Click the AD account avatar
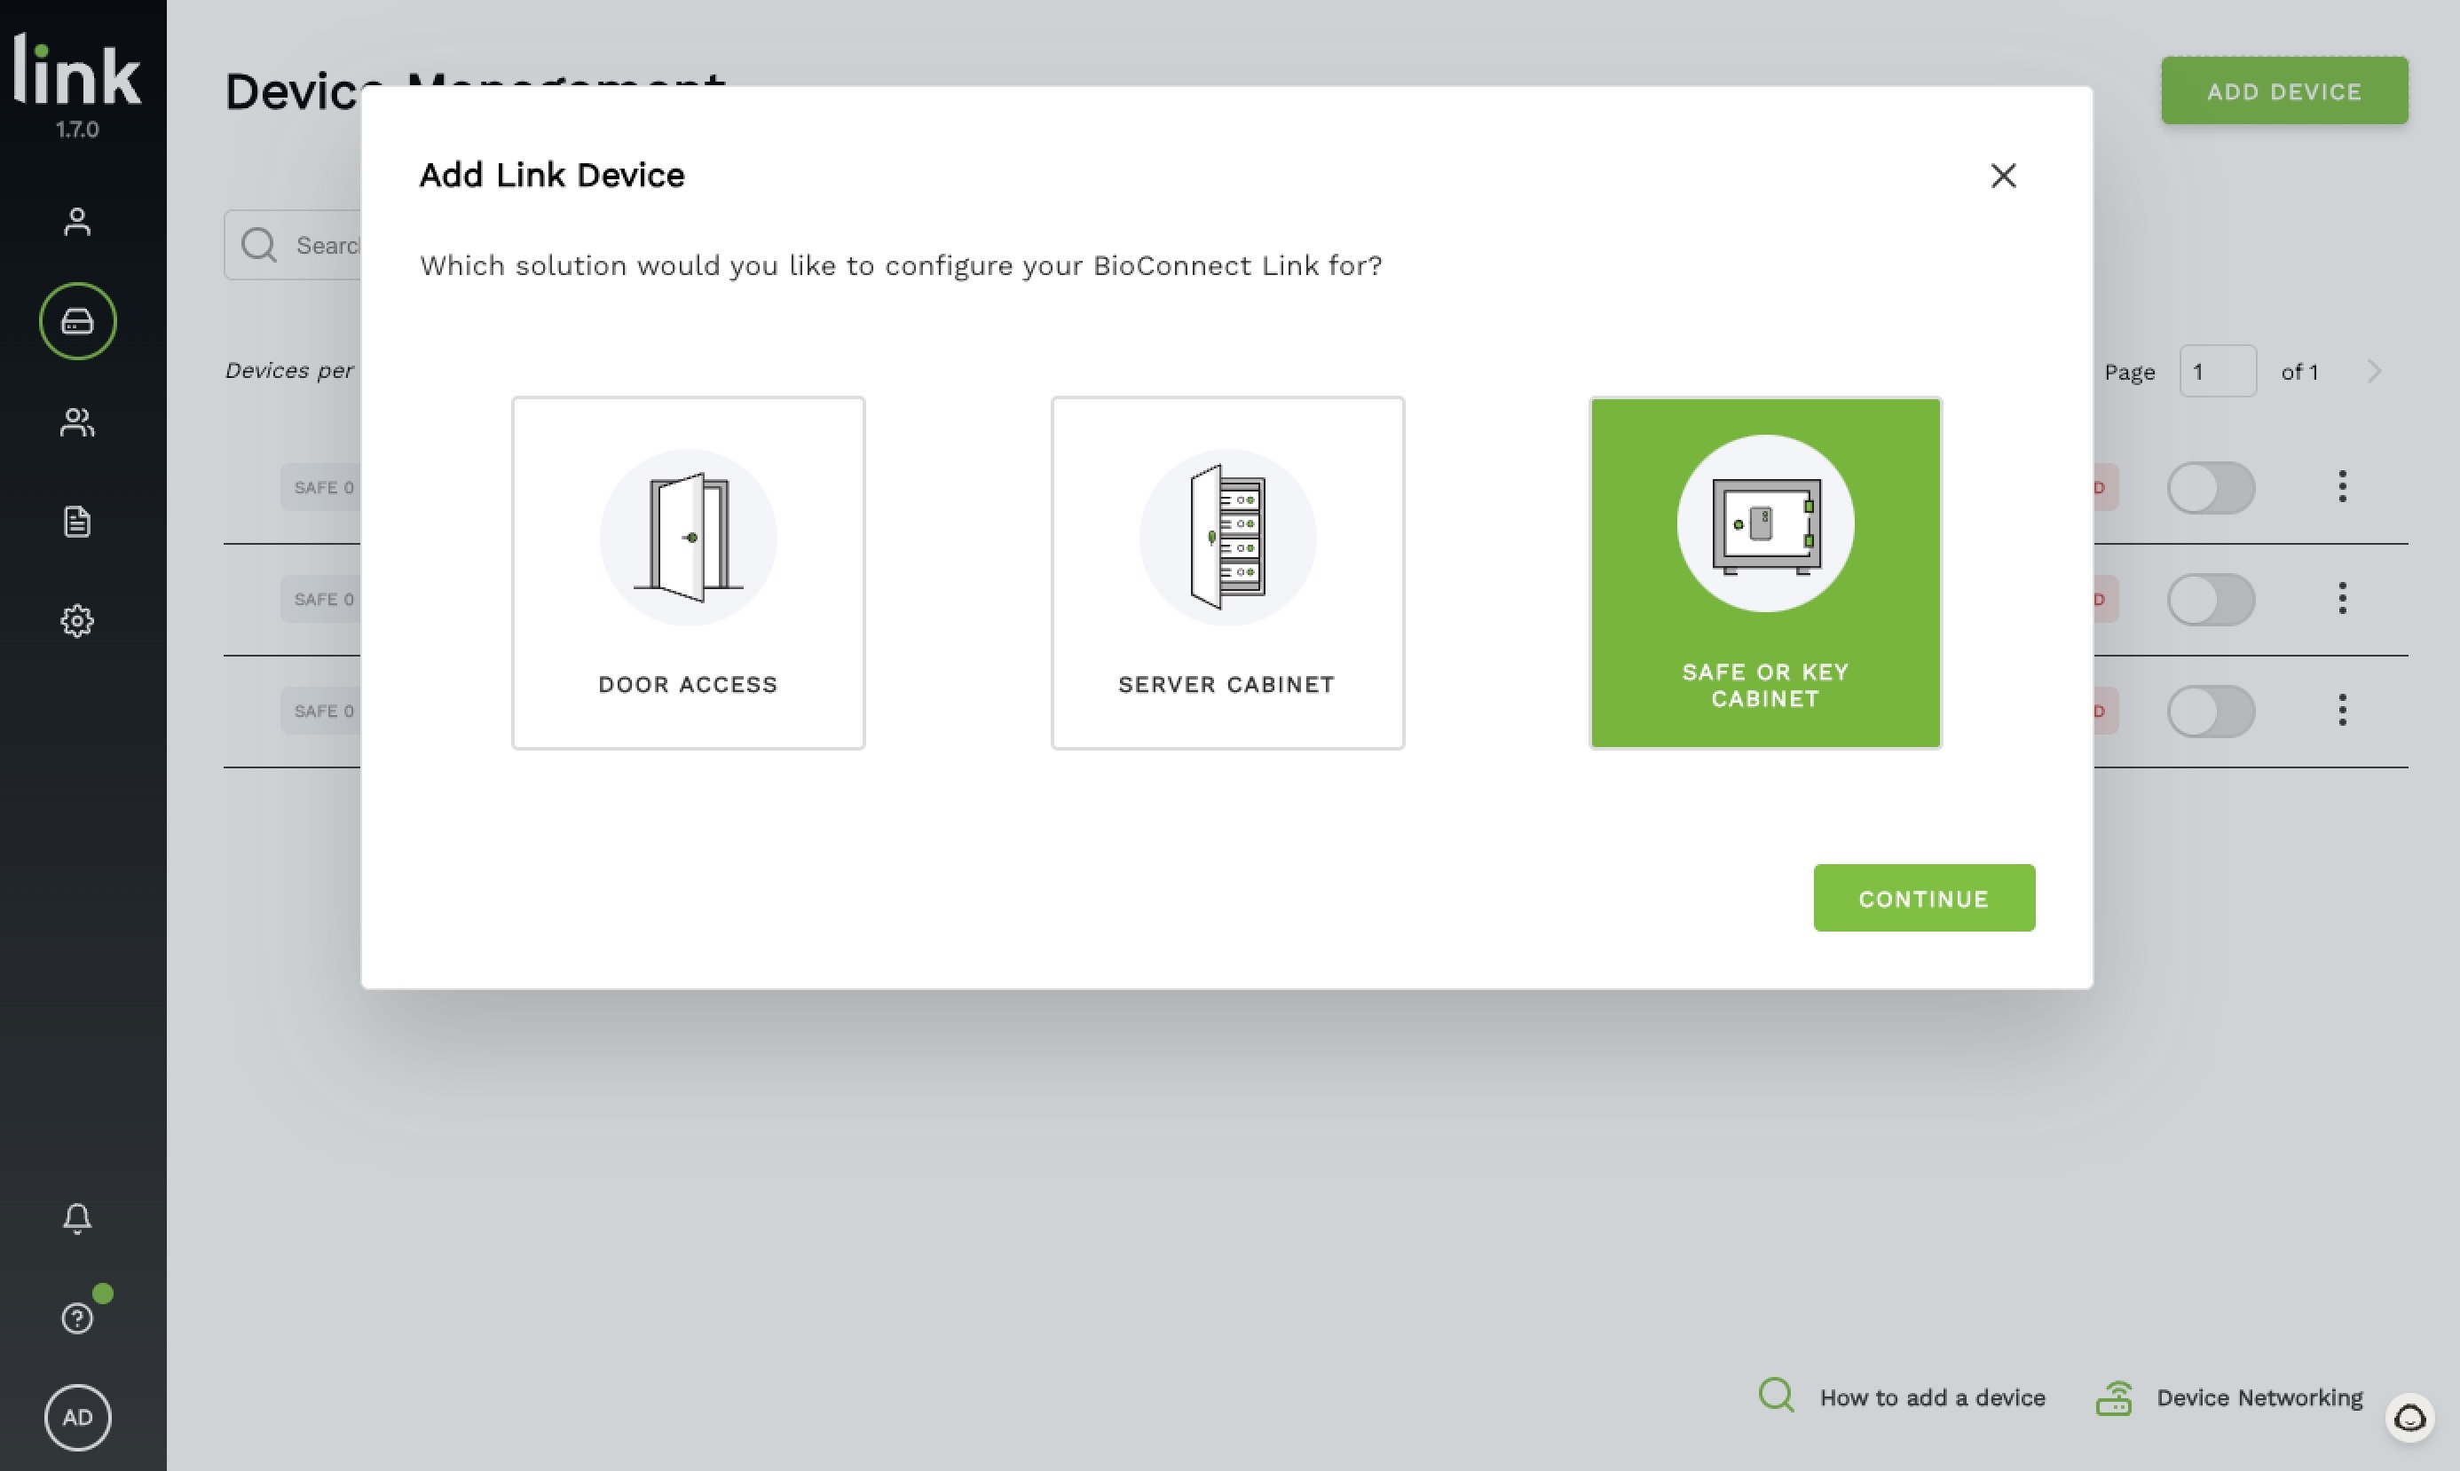Image resolution: width=2460 pixels, height=1471 pixels. coord(77,1418)
